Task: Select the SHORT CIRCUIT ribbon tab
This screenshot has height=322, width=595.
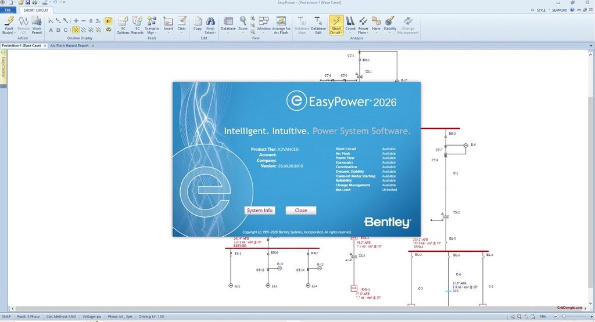Action: point(36,10)
